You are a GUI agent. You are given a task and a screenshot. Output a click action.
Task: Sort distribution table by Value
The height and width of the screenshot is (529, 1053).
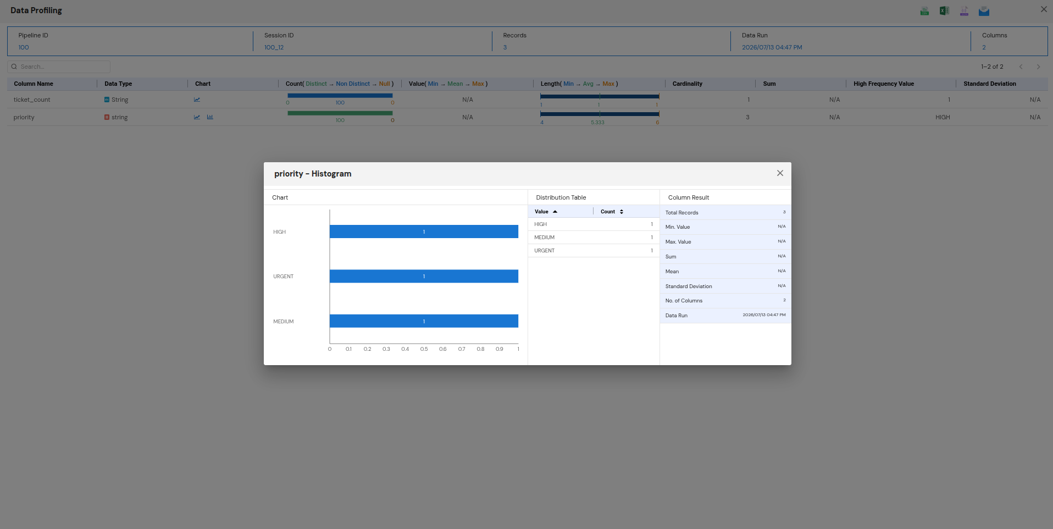pos(546,212)
